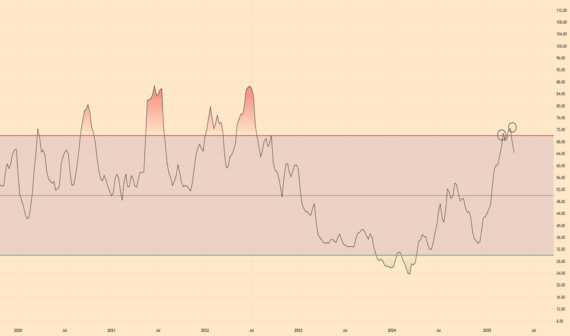Viewport: 570px width, 336px height.
Task: Click the 48.00 price axis label
Action: point(561,202)
